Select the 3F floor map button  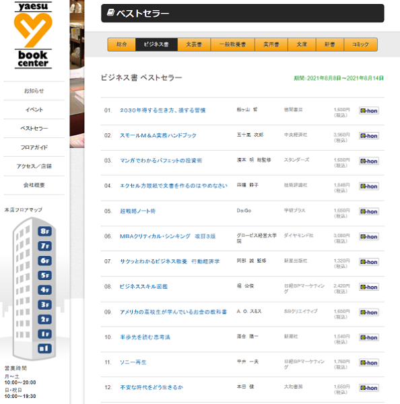point(44,304)
